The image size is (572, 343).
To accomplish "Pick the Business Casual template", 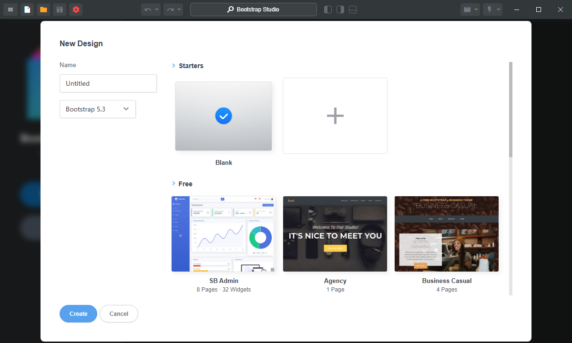I will pos(447,234).
